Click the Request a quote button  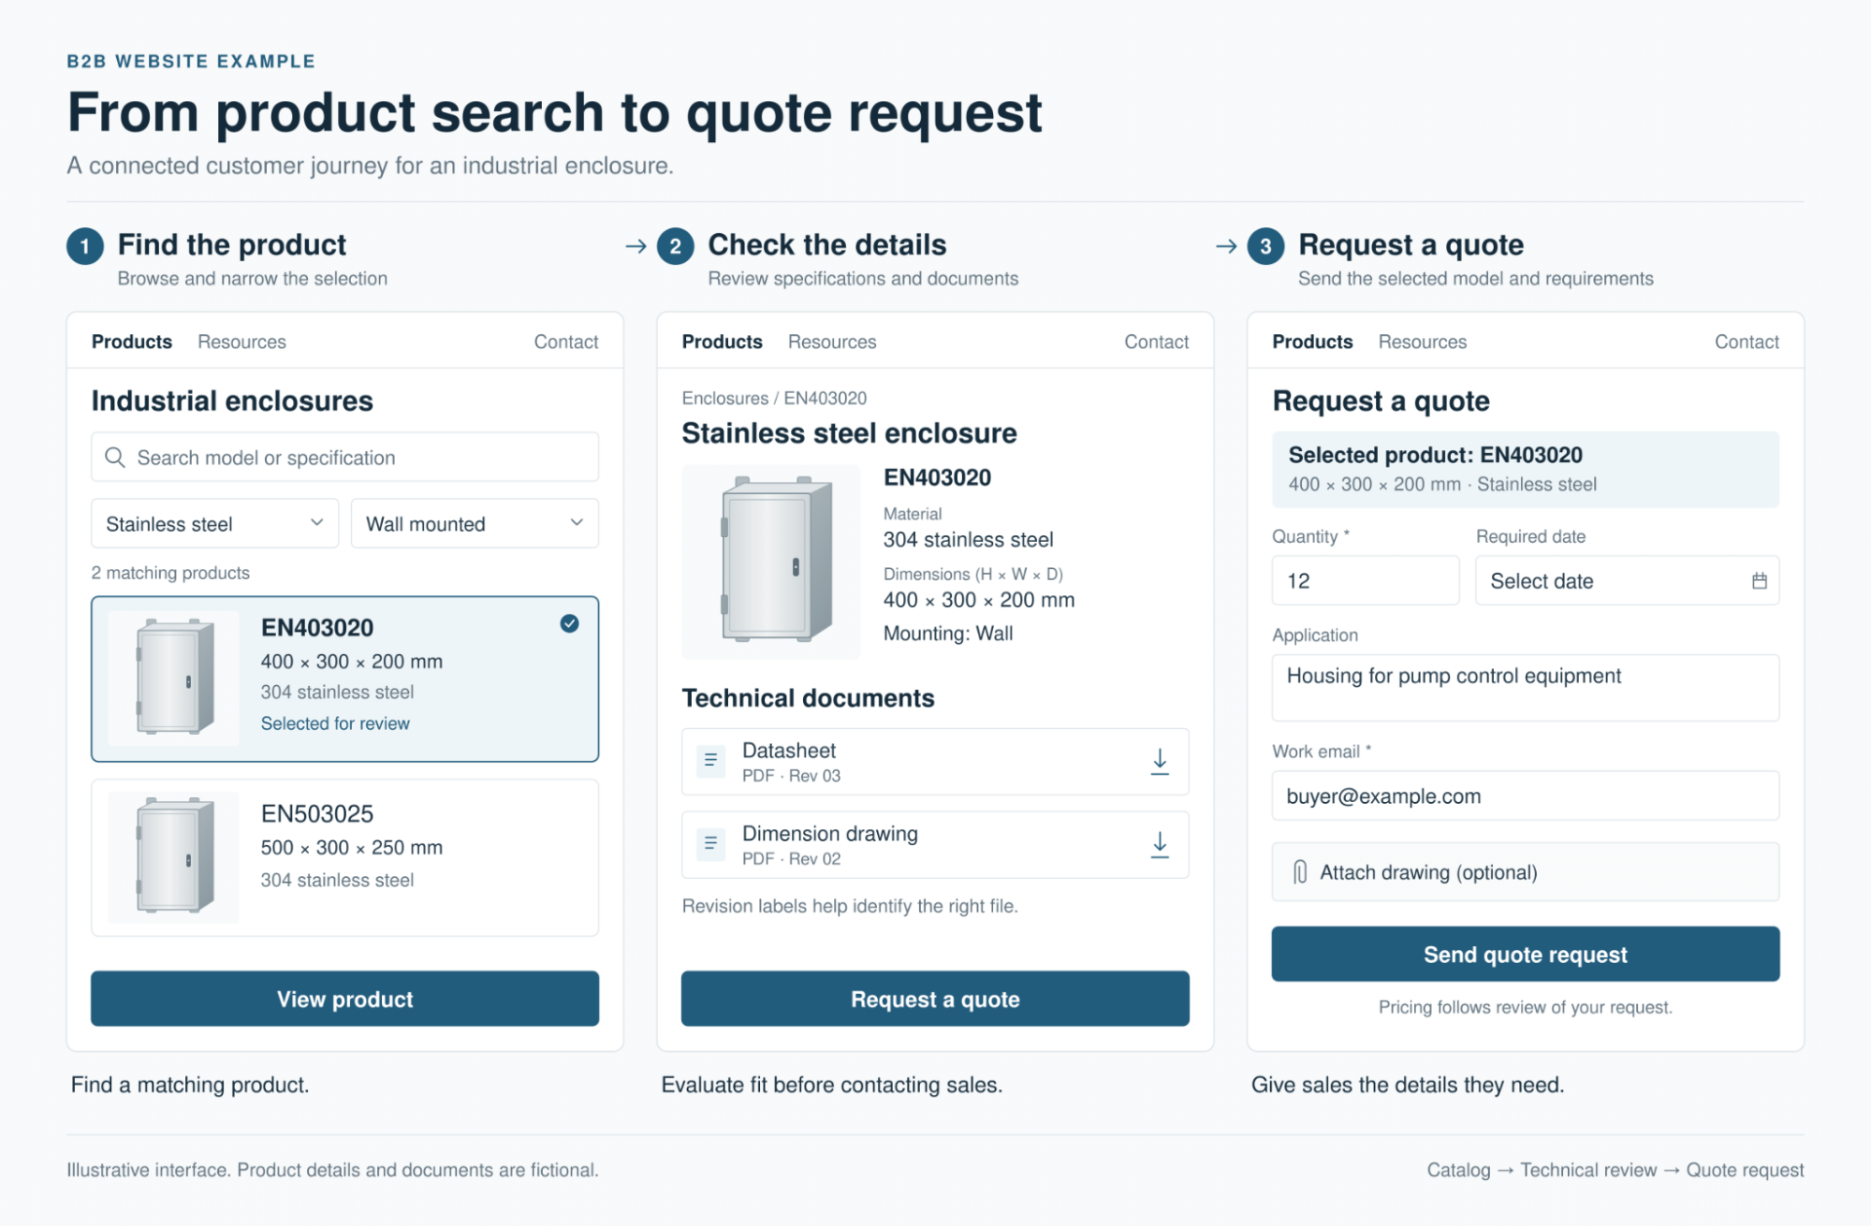point(935,999)
